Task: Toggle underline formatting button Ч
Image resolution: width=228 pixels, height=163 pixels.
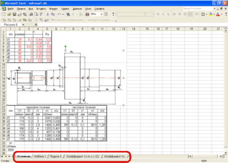Action: point(168,14)
